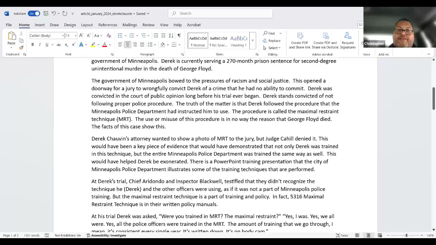Image resolution: width=436 pixels, height=245 pixels.
Task: Apply the No Spacing style
Action: [x=218, y=41]
